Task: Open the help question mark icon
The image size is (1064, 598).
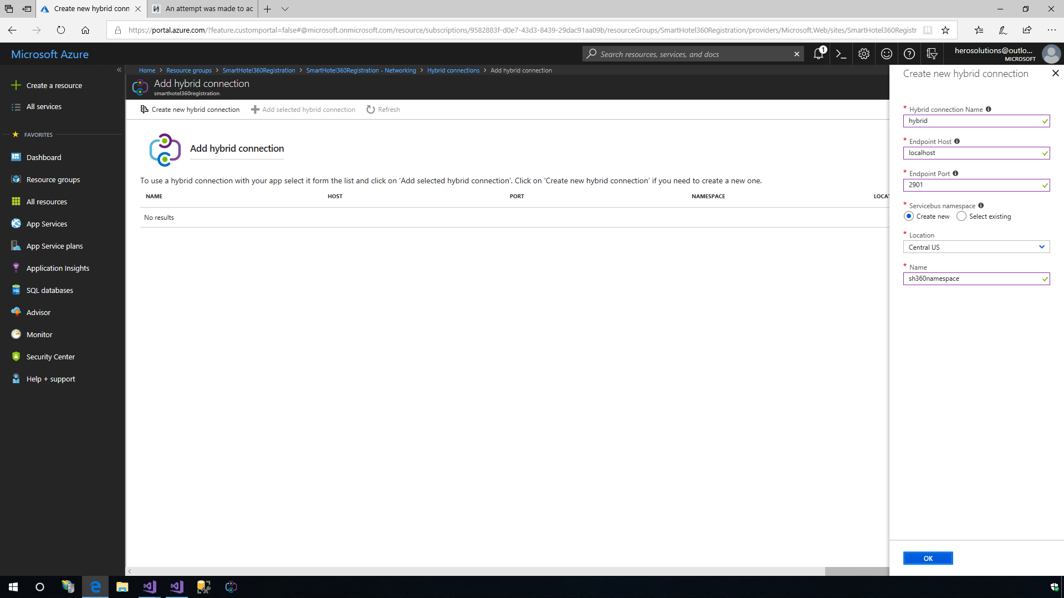Action: (x=909, y=54)
